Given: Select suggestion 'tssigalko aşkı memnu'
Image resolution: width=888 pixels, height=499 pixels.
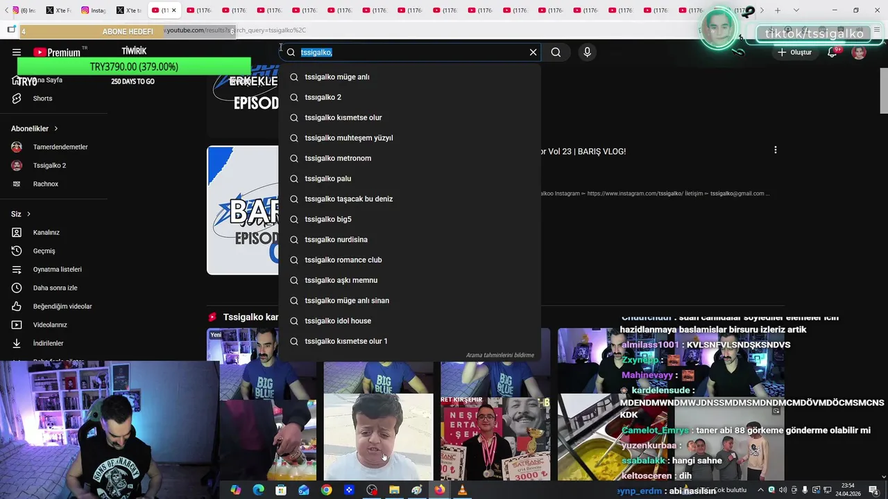Looking at the screenshot, I should (409, 280).
